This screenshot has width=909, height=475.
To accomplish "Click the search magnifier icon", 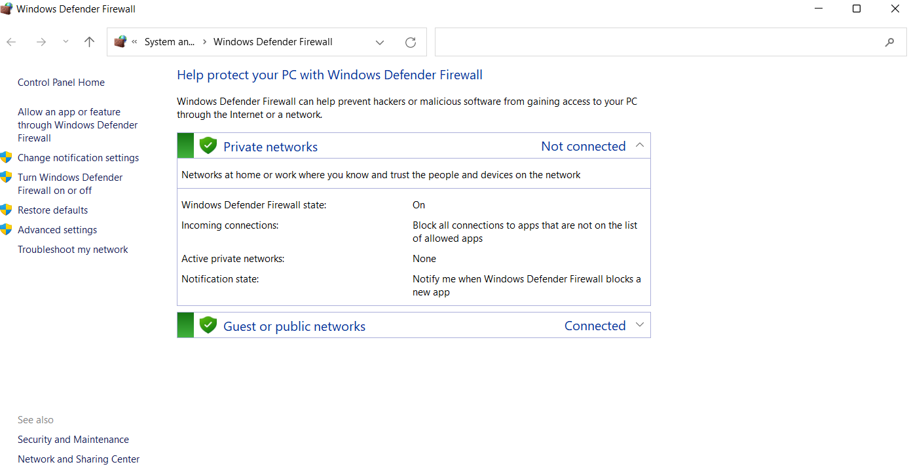I will click(x=889, y=43).
